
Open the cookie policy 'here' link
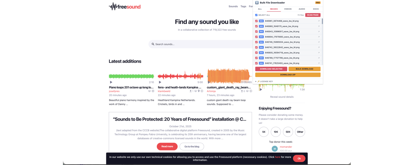click(278, 157)
